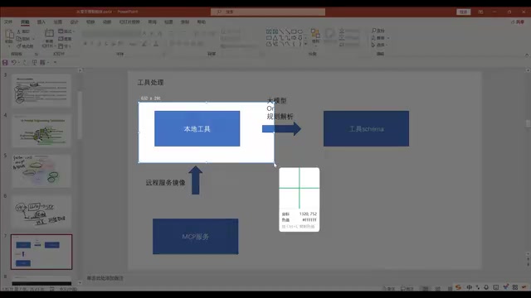Switch to slide sorter view
The height and width of the screenshot is (298, 531).
click(438, 288)
